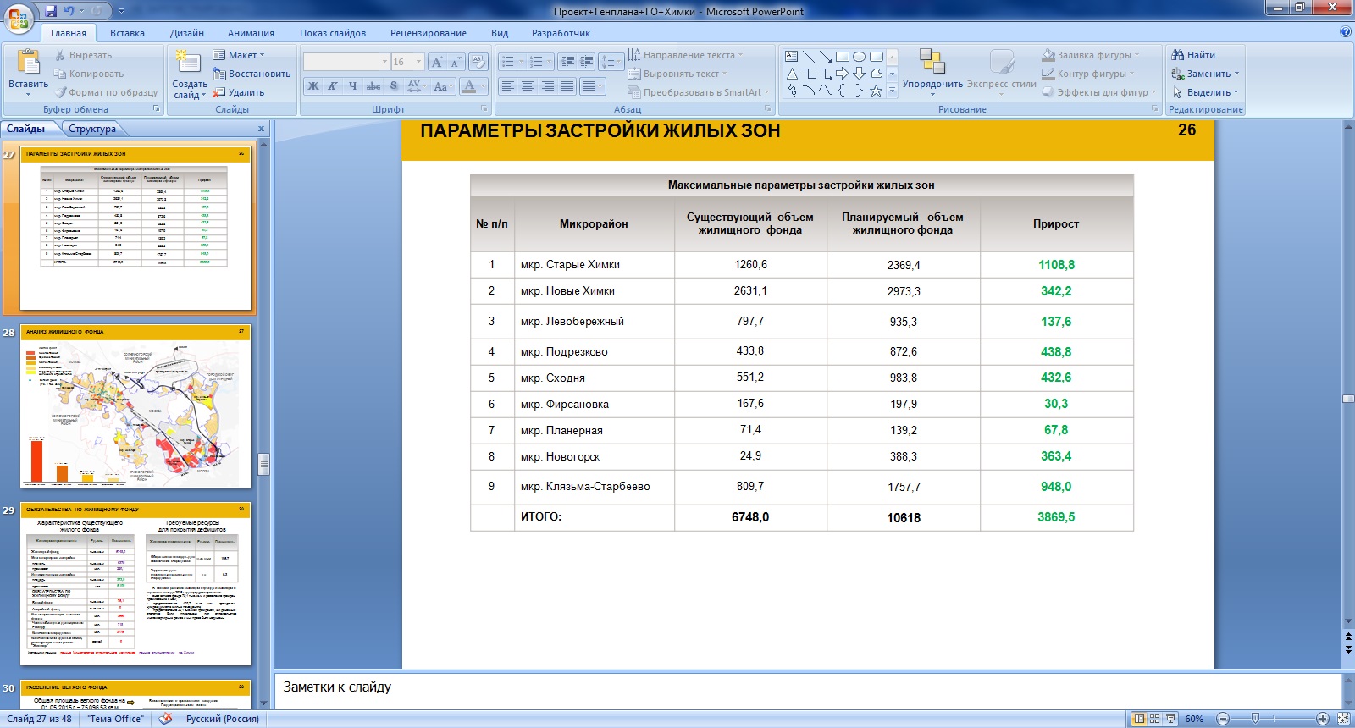The height and width of the screenshot is (728, 1355).
Task: Open Рецензирование ribbon tab
Action: 429,33
